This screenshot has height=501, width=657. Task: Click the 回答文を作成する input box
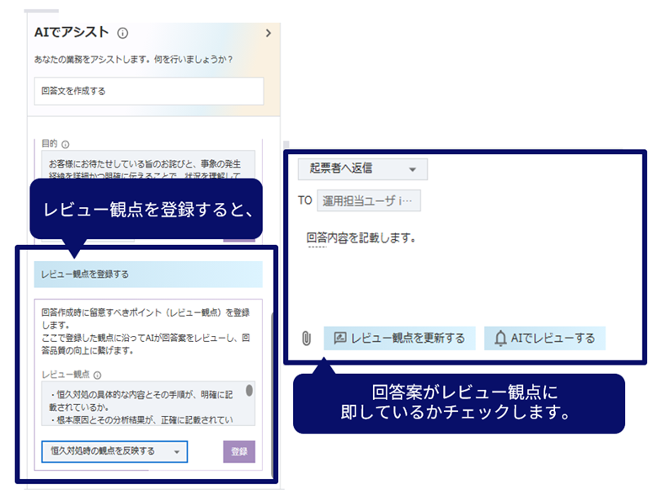tap(148, 91)
